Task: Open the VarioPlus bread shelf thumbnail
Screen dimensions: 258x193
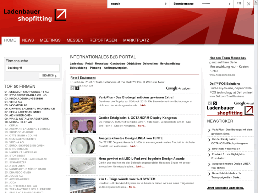Action: [x=83, y=104]
